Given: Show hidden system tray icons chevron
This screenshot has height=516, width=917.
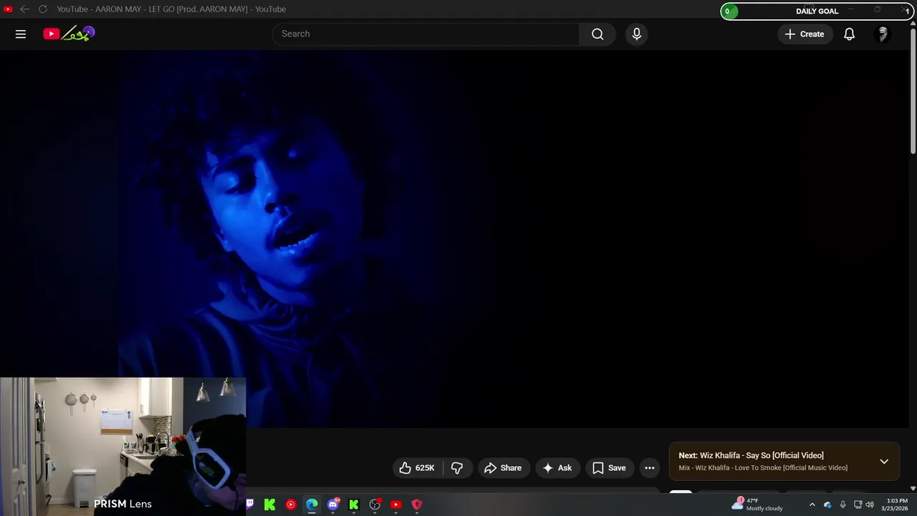Looking at the screenshot, I should coord(812,505).
